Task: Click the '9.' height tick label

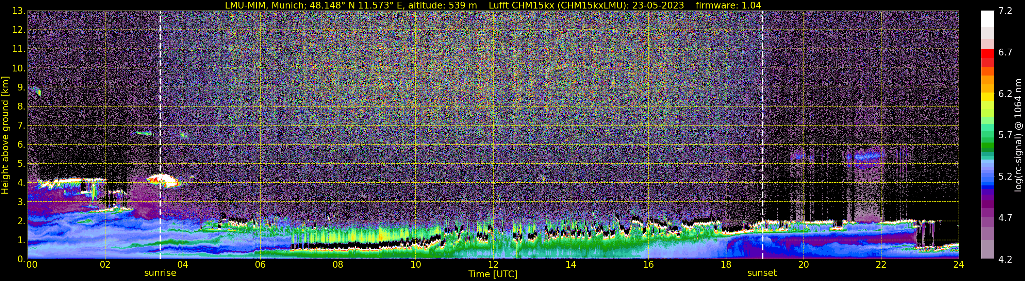Action: [x=21, y=87]
